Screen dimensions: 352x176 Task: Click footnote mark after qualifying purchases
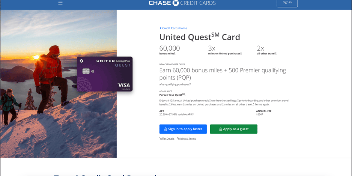190,84
